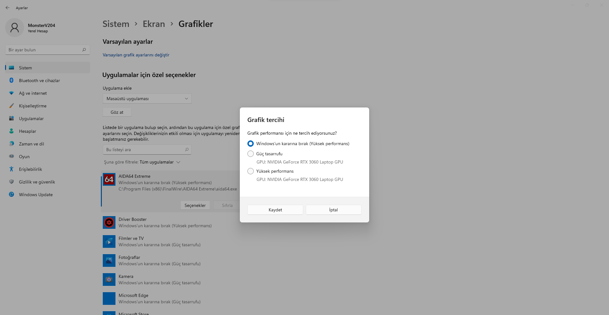The height and width of the screenshot is (315, 609).
Task: Open Uygulamalar settings section
Action: (48, 119)
